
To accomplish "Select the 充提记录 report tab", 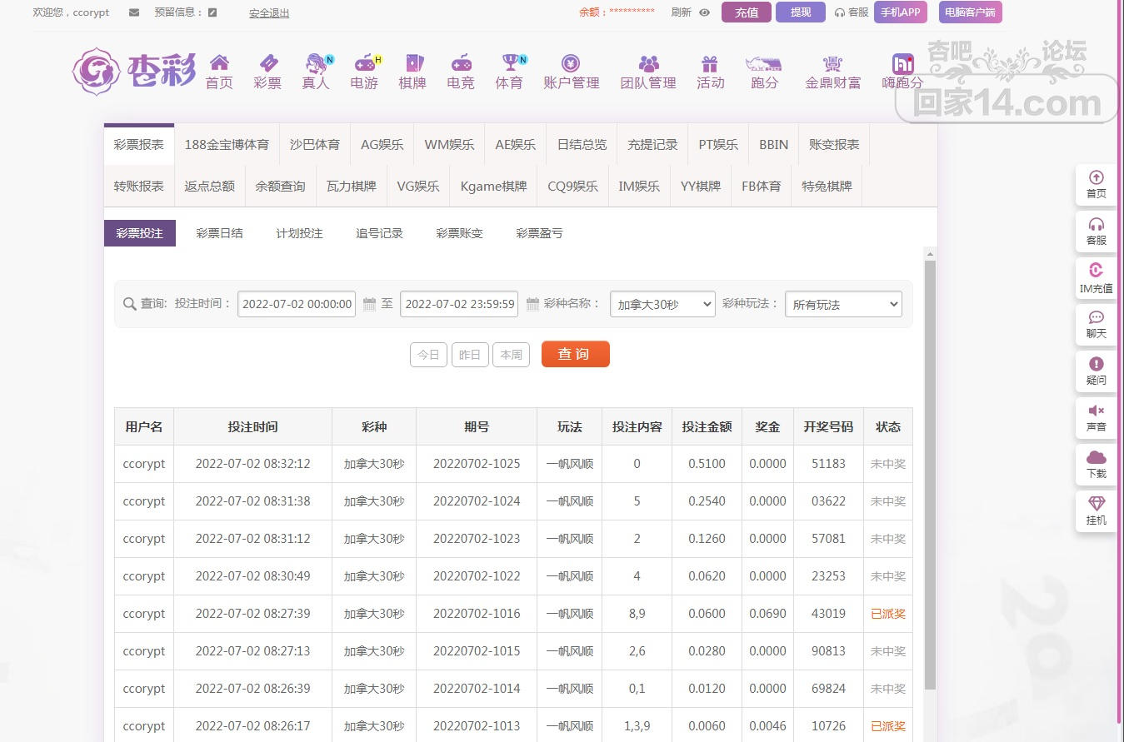I will pyautogui.click(x=652, y=144).
